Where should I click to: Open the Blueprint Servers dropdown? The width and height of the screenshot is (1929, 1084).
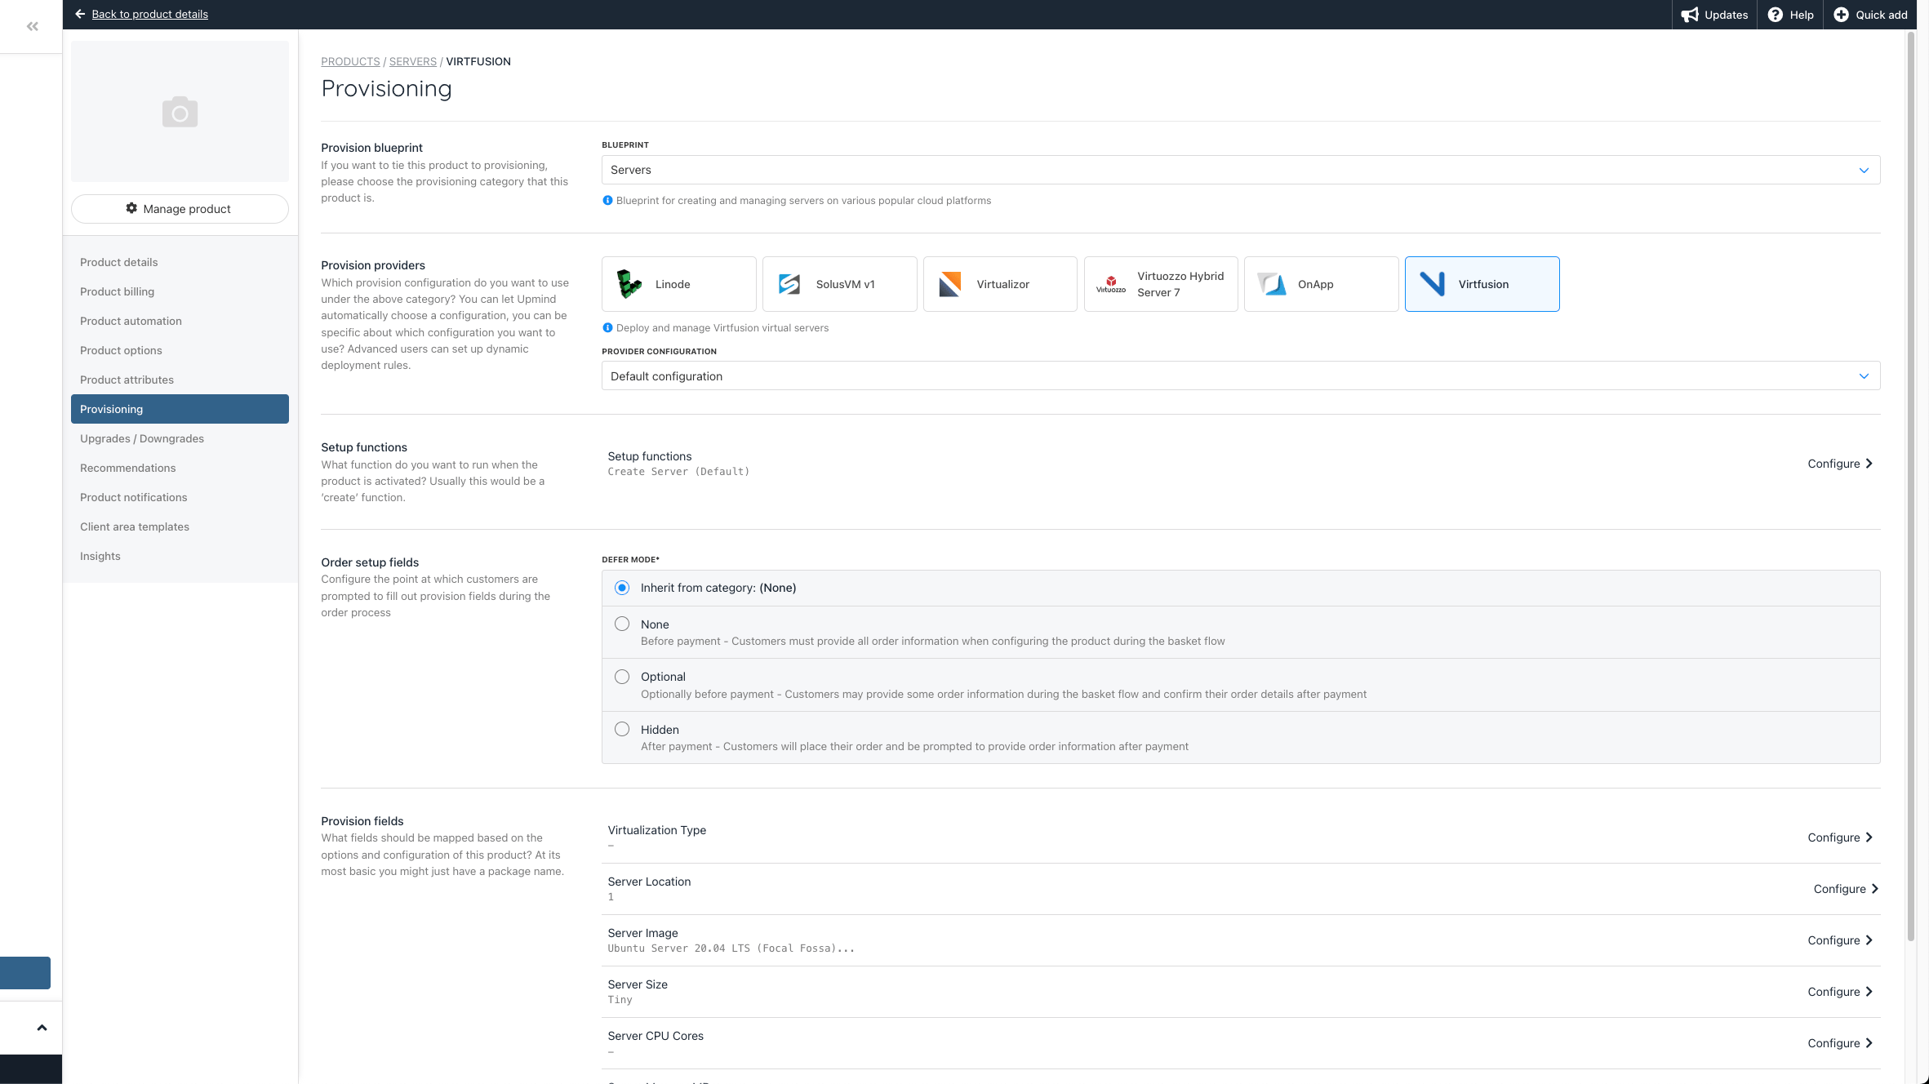pyautogui.click(x=1241, y=170)
